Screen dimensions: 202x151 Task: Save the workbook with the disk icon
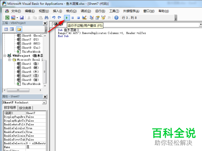click(x=22, y=18)
